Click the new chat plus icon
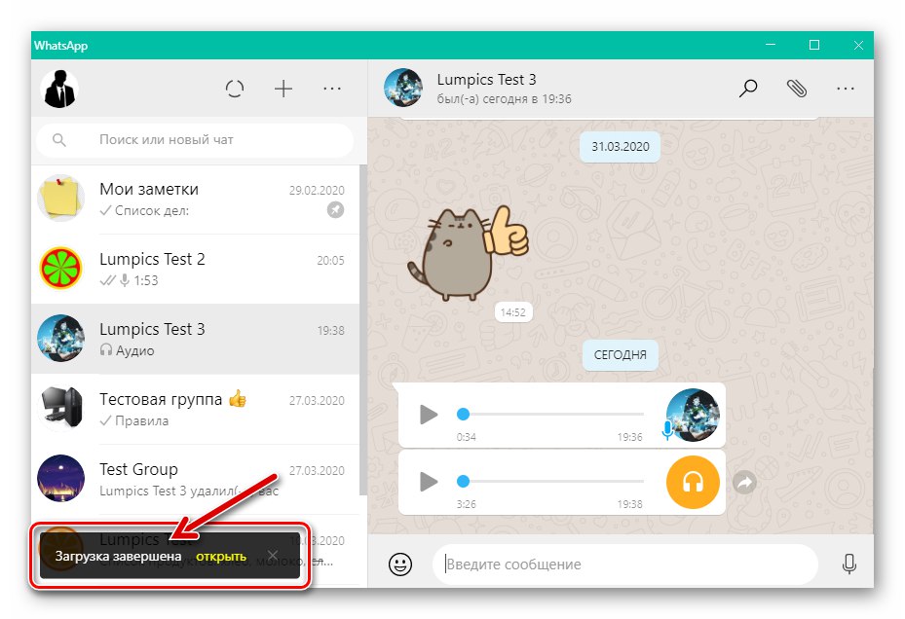905x619 pixels. click(x=283, y=88)
